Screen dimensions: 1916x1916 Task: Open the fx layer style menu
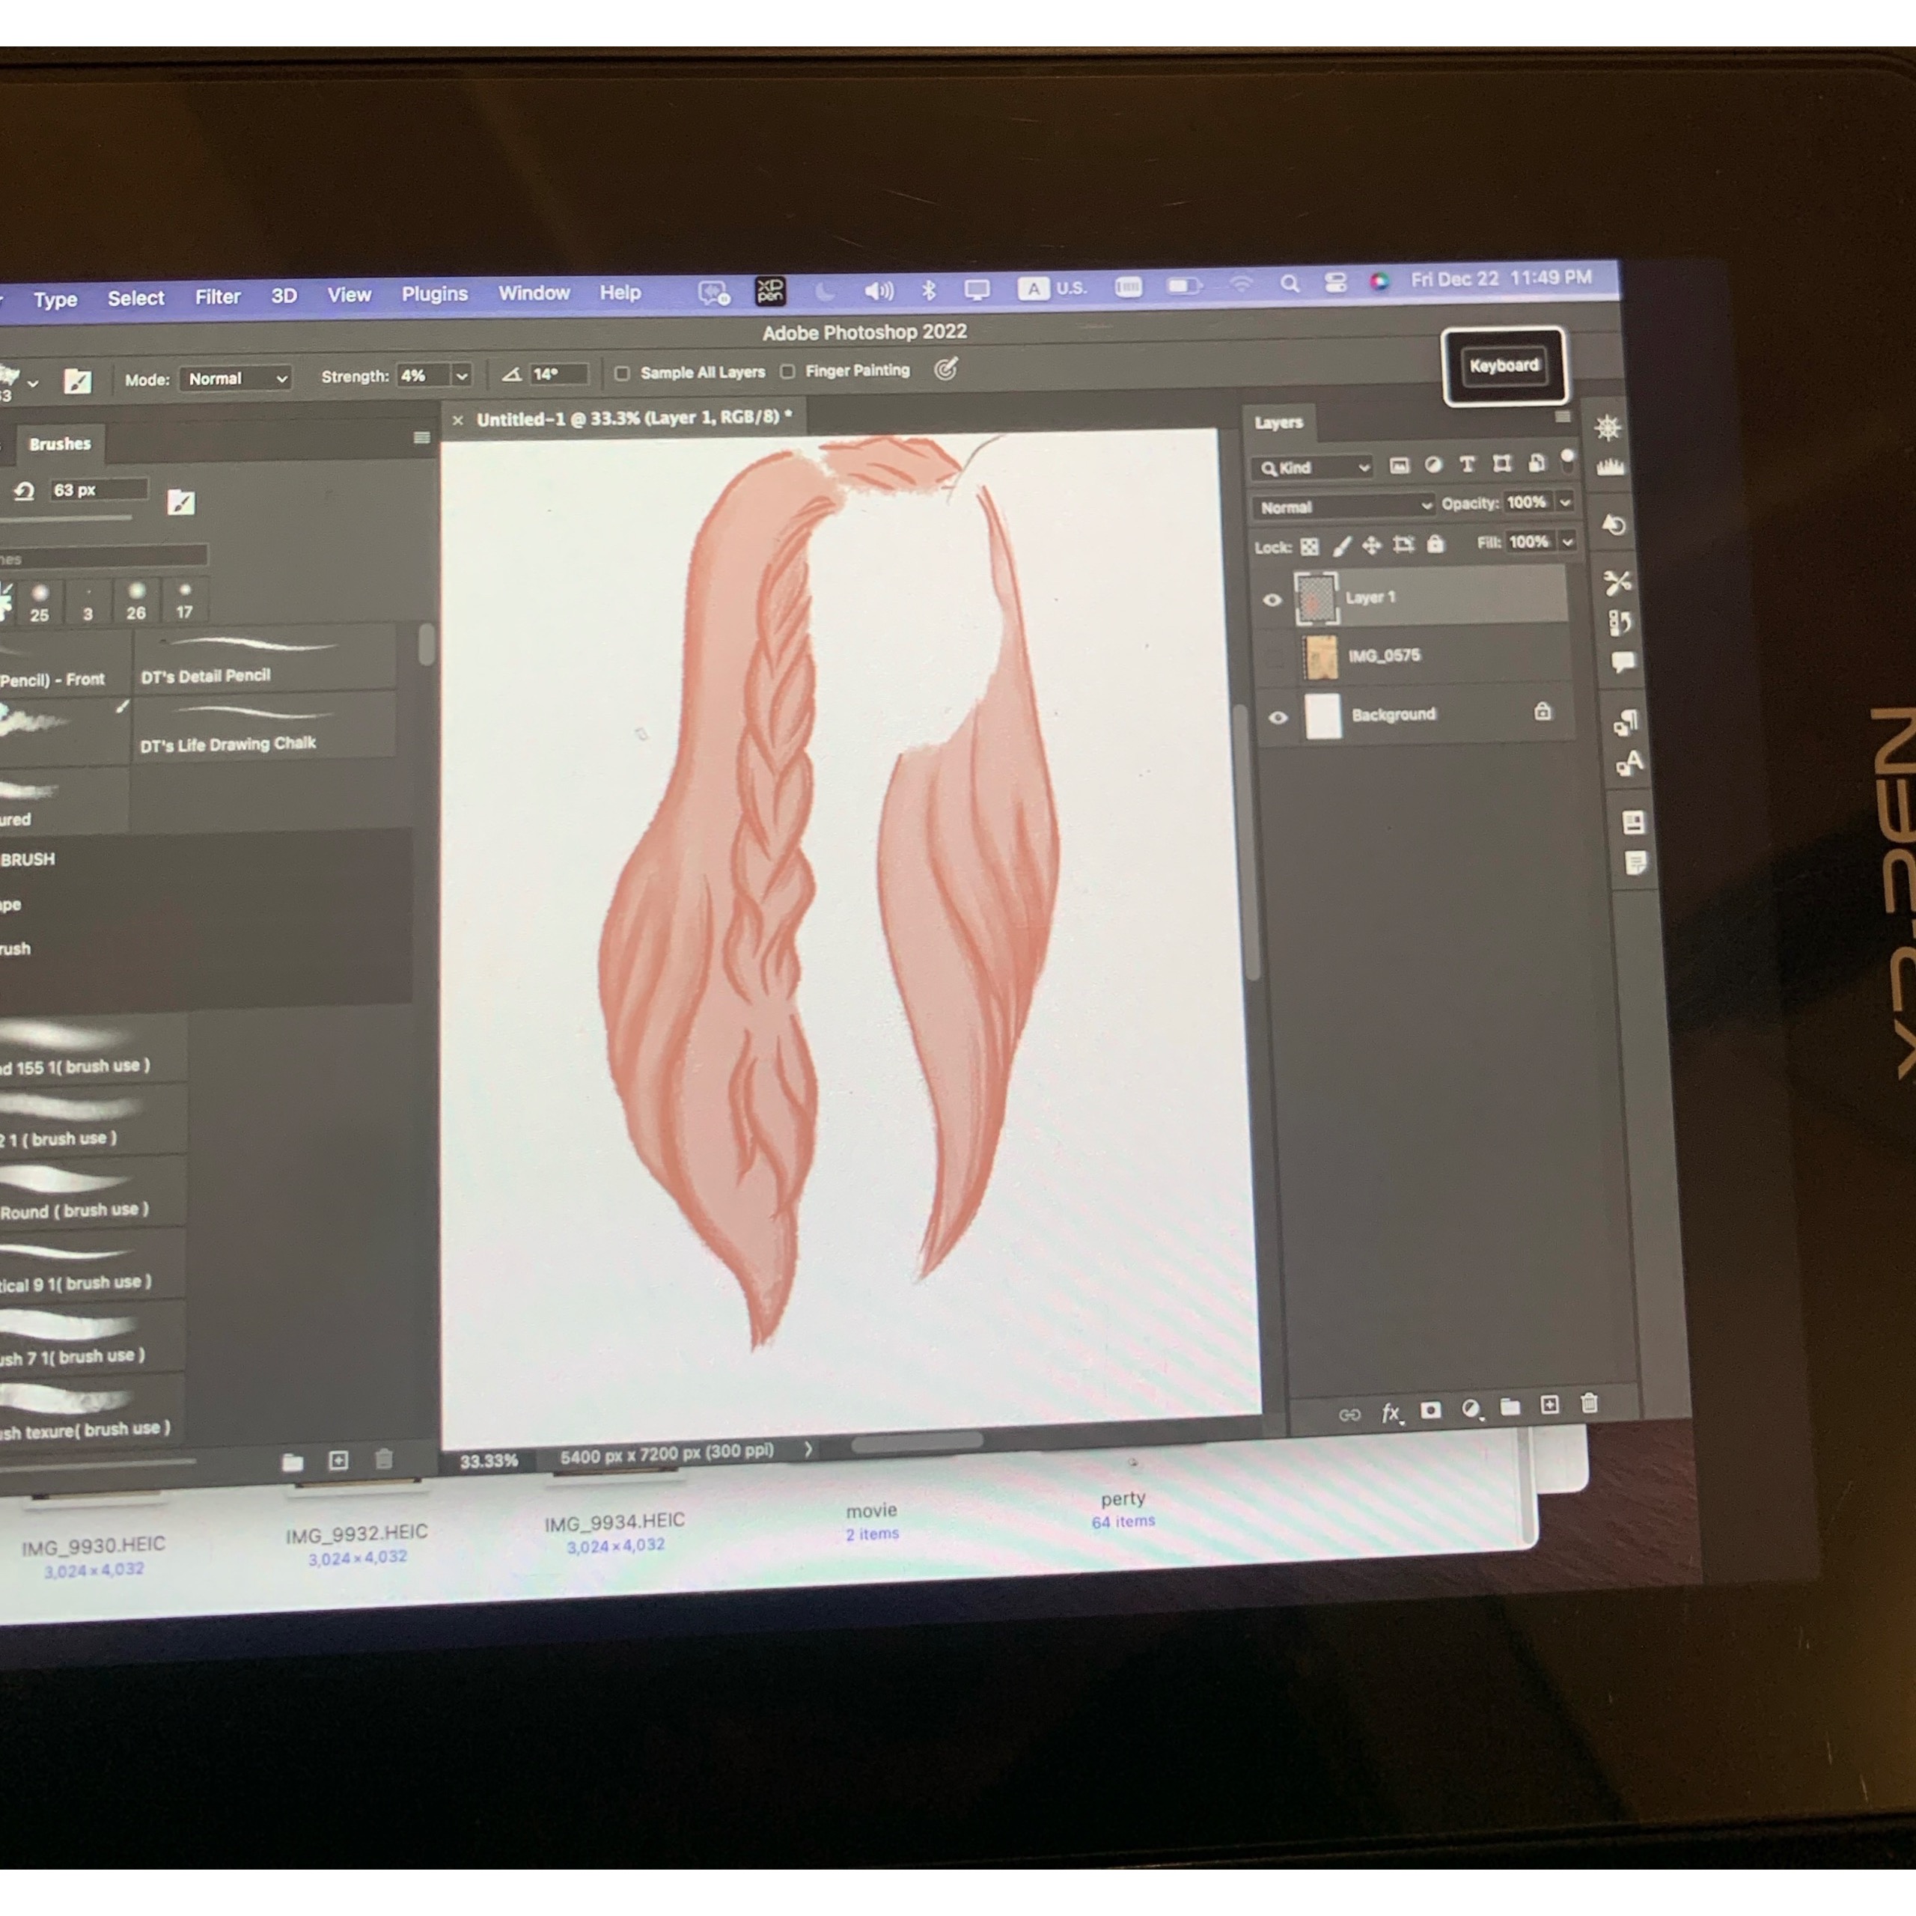click(1391, 1412)
